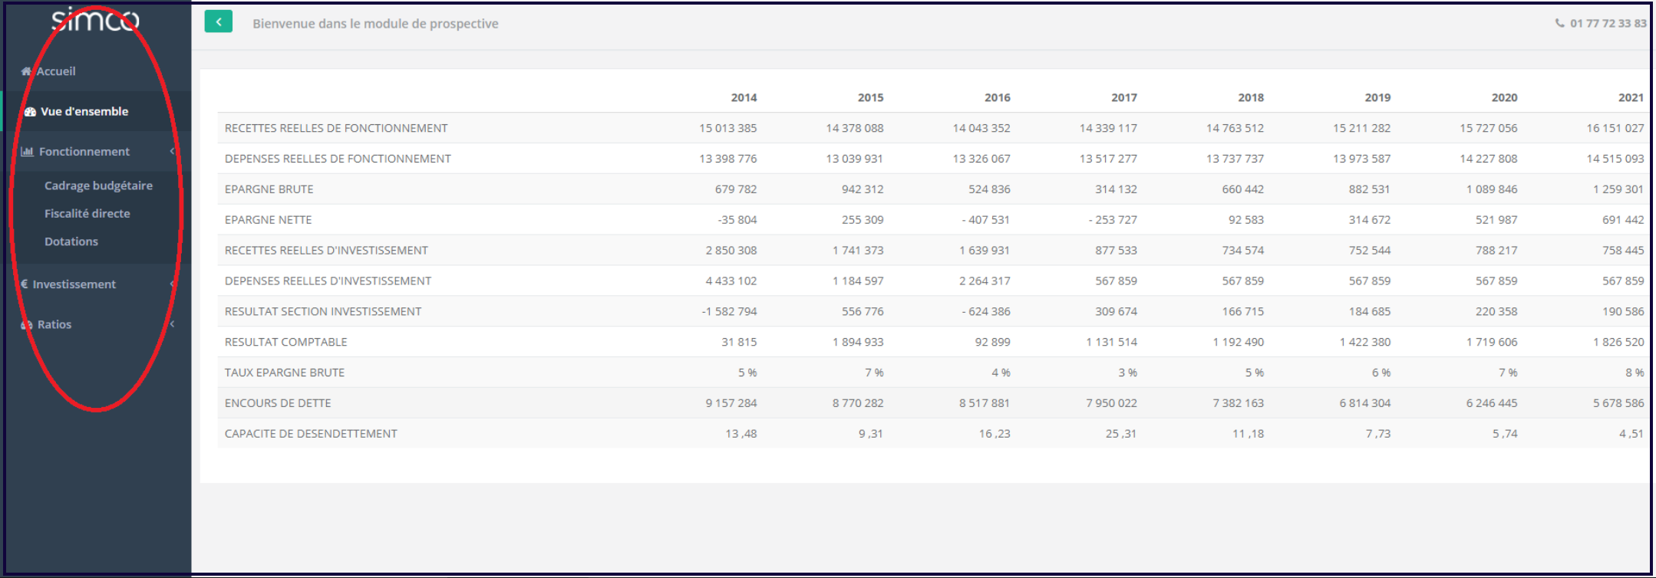Click the RESULTAT COMPTABLE row label
Viewport: 1656px width, 578px height.
click(x=285, y=342)
